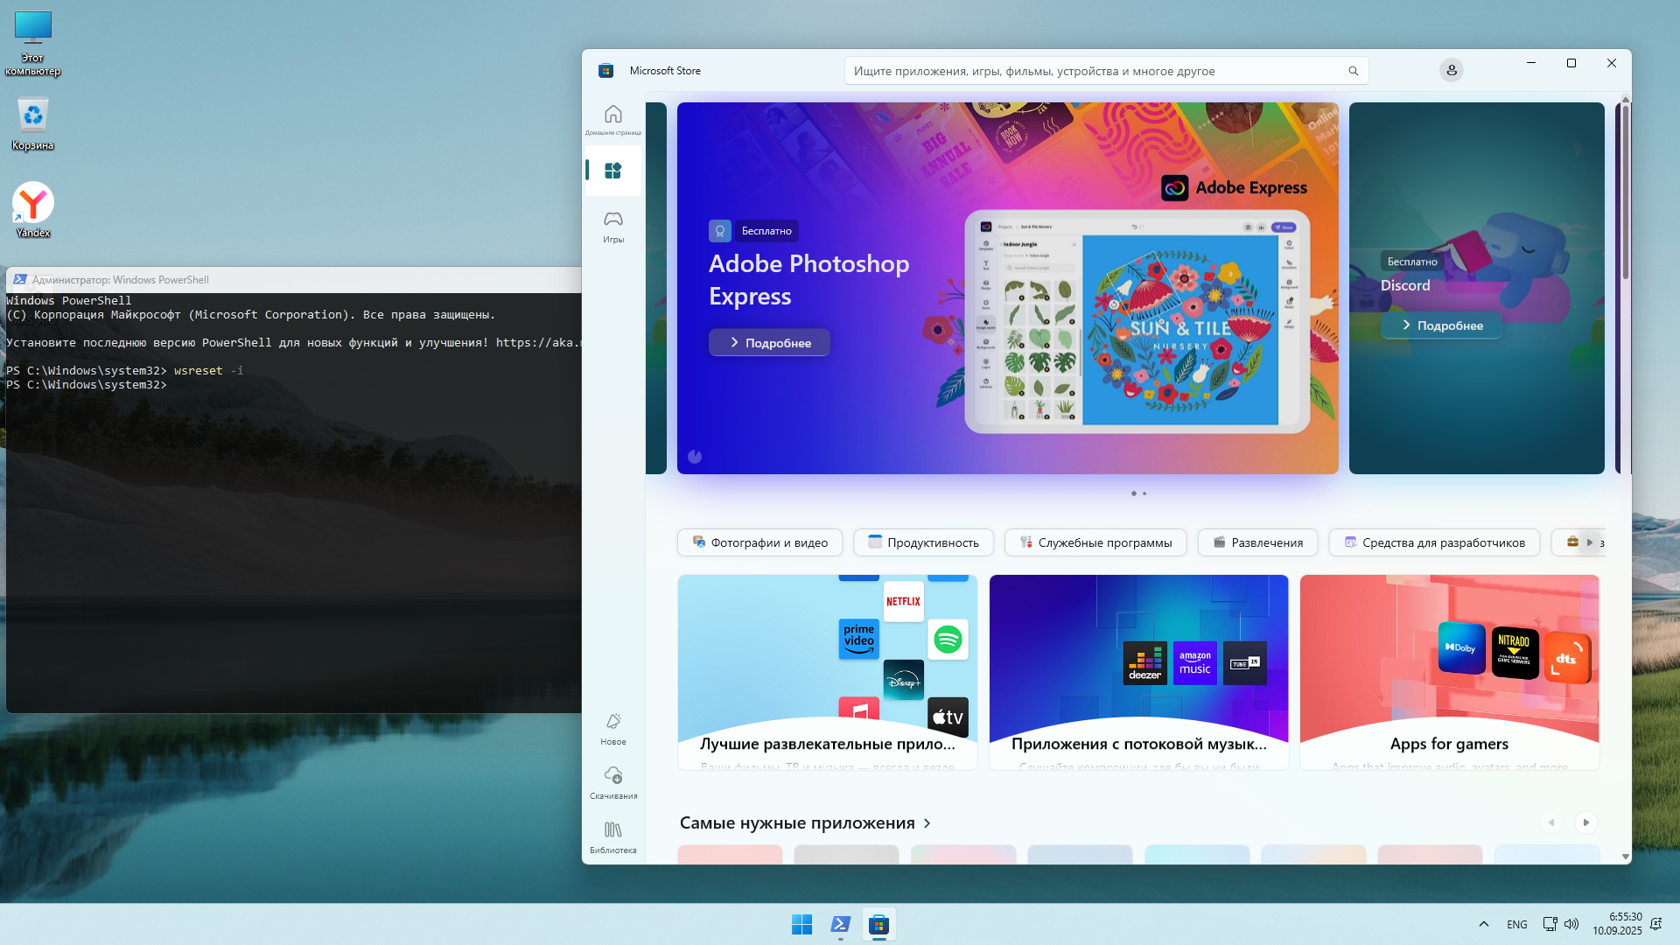Select the Продуктивность category chip
Image resolution: width=1680 pixels, height=945 pixels.
[922, 542]
